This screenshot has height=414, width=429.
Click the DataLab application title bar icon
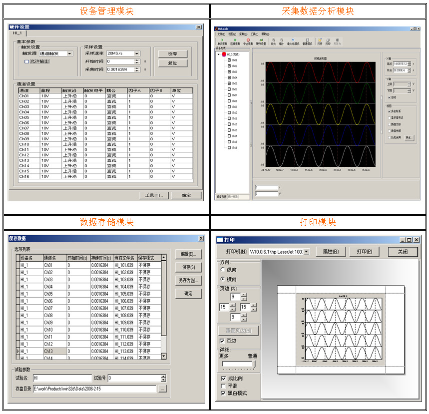pyautogui.click(x=216, y=28)
